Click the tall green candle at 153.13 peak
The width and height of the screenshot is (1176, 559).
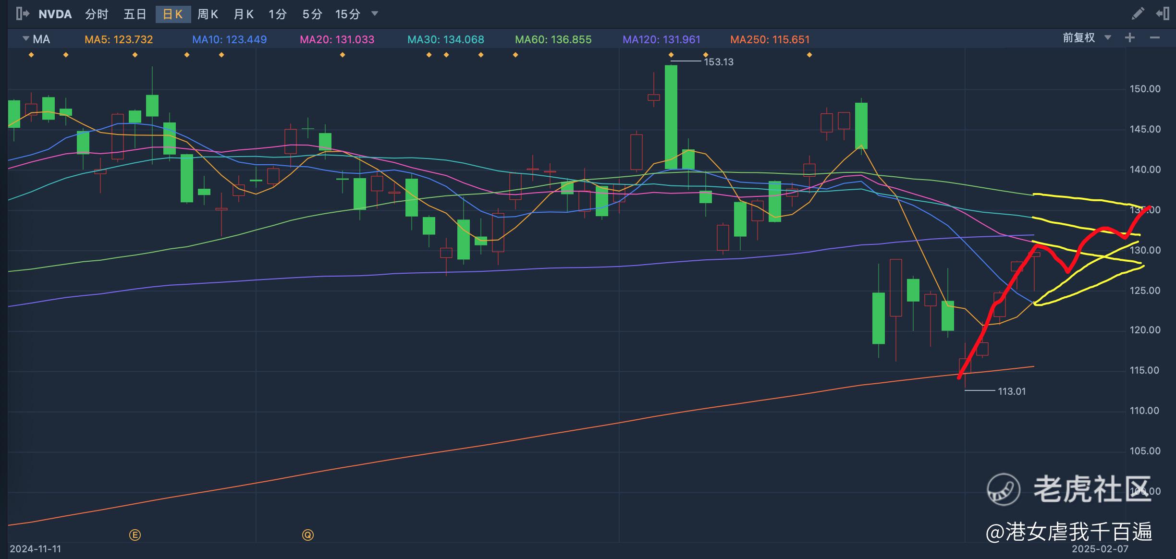coord(671,117)
